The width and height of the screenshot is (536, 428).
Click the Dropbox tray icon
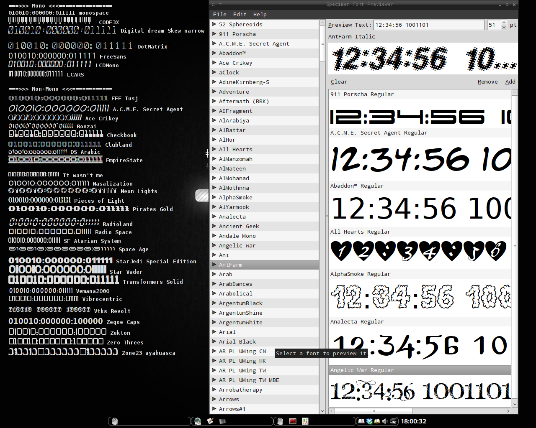(x=369, y=421)
